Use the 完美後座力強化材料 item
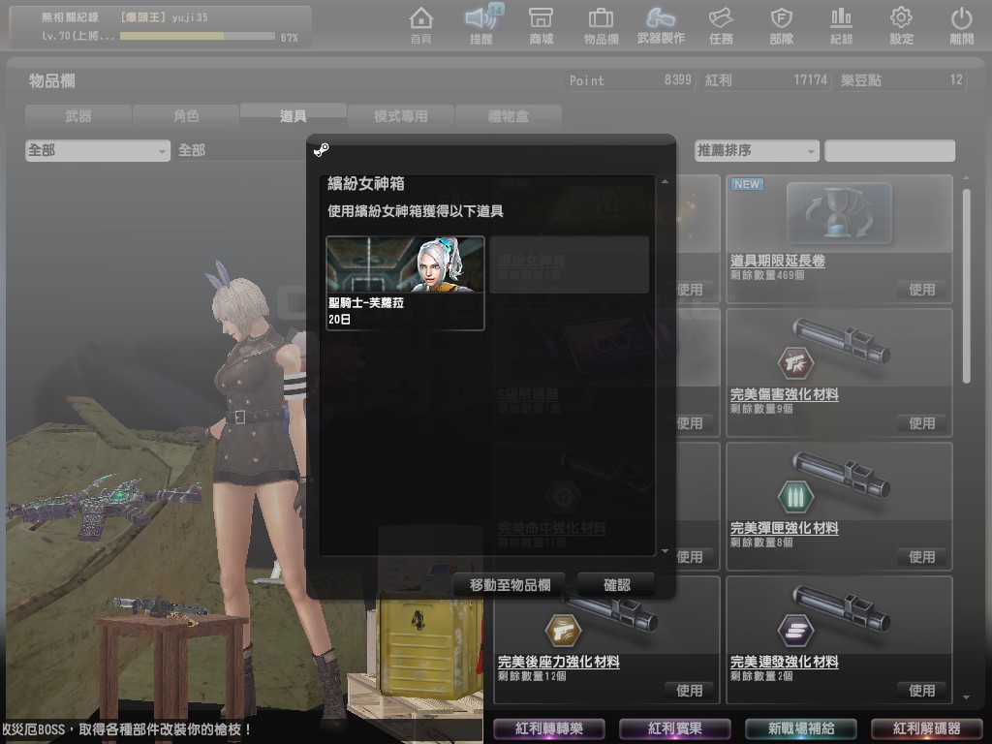This screenshot has width=992, height=744. [x=690, y=690]
